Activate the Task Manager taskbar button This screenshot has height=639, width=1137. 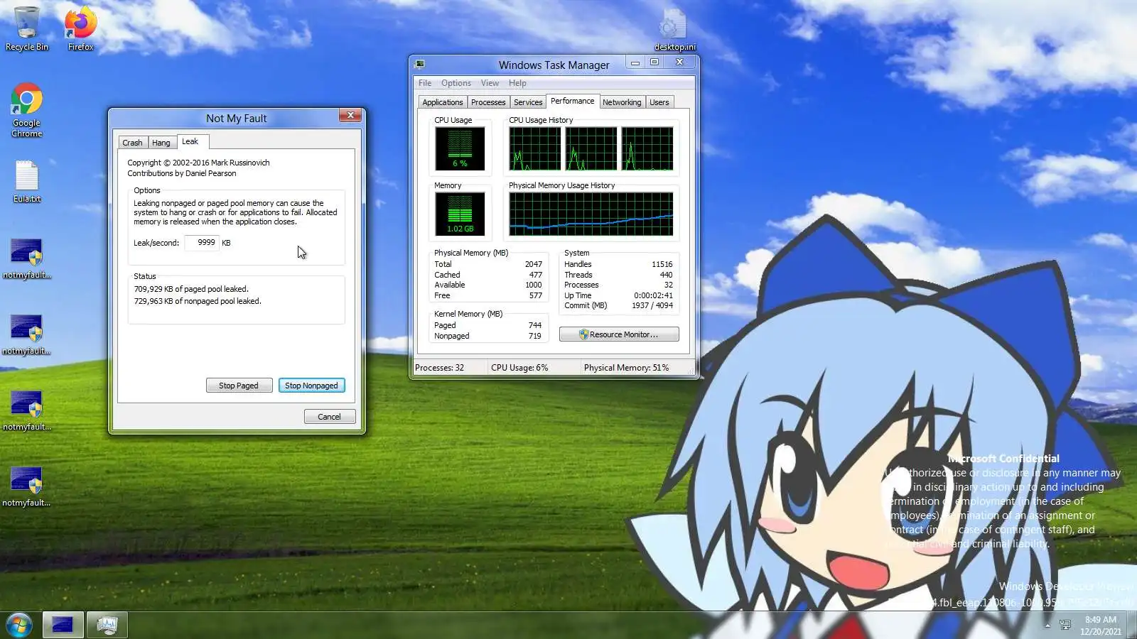pyautogui.click(x=107, y=625)
